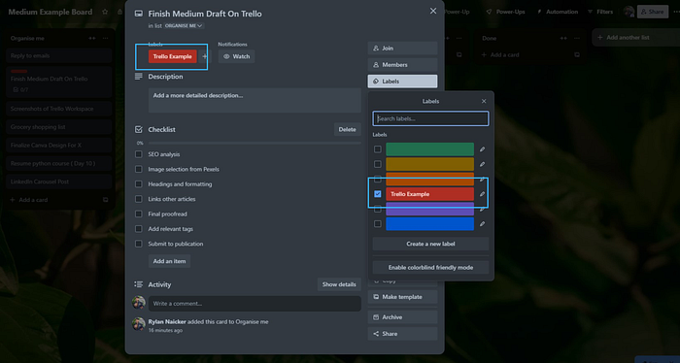
Task: Open the Done list options menu
Action: [x=577, y=38]
